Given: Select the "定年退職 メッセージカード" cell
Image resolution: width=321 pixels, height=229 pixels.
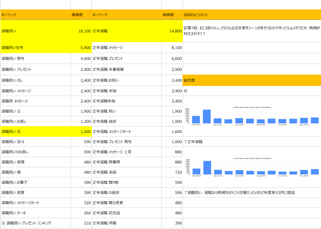Looking at the screenshot, I should [x=126, y=131].
